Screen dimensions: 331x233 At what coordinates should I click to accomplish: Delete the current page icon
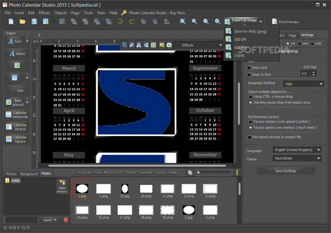pyautogui.click(x=62, y=22)
